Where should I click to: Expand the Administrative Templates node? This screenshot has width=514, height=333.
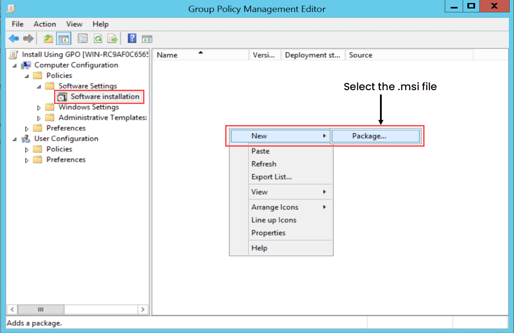[x=39, y=118]
